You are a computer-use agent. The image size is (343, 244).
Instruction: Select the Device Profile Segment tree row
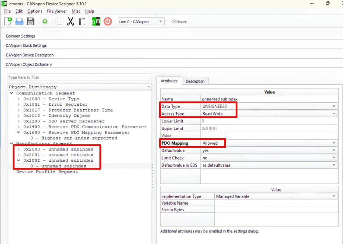pyautogui.click(x=47, y=172)
